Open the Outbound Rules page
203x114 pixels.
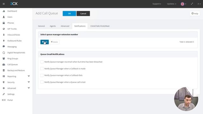tap(14, 41)
